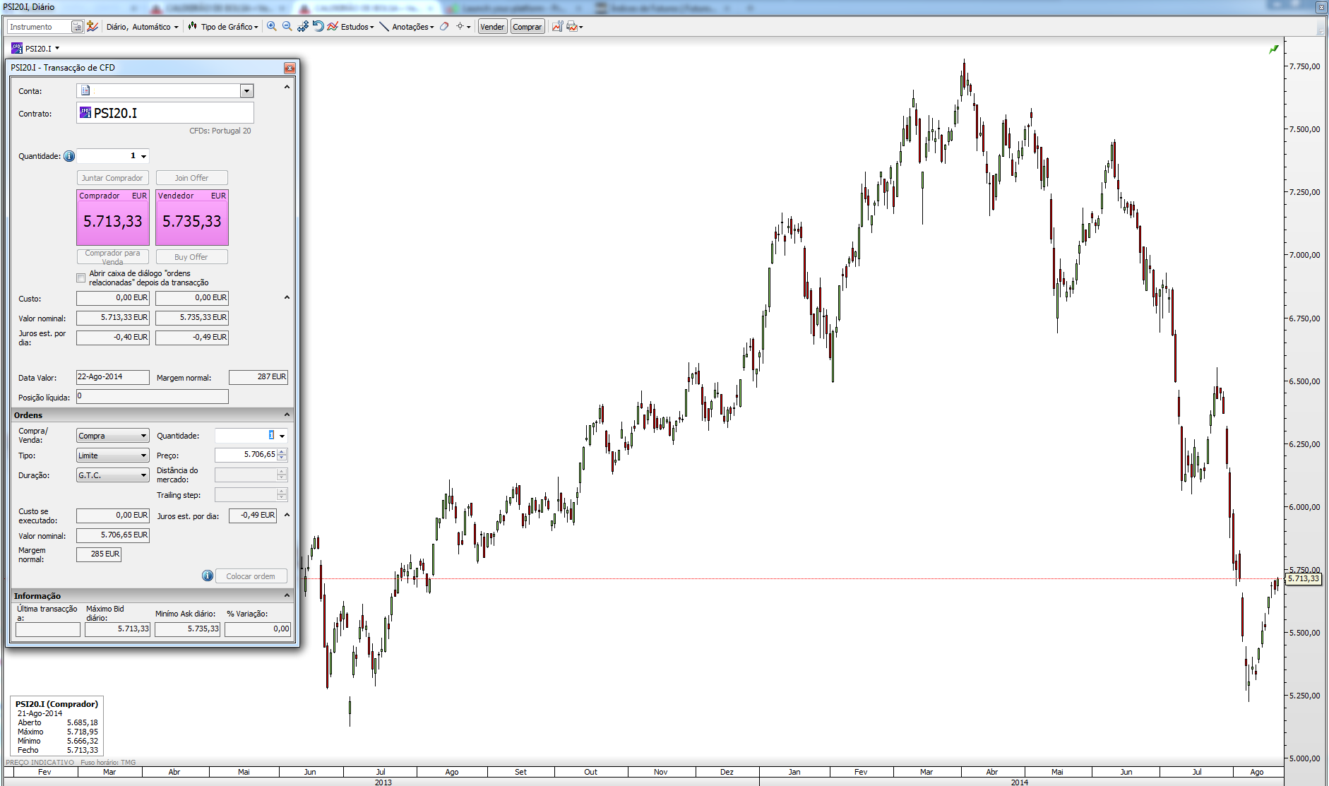The width and height of the screenshot is (1329, 786).
Task: Click the Vendedor 5.735,33 price tile
Action: [192, 218]
